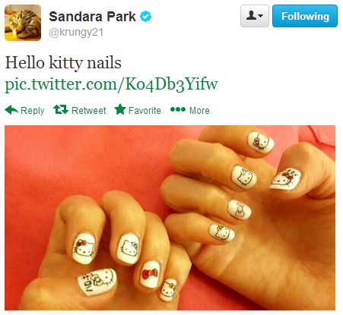Click the favorite star icon
Image resolution: width=343 pixels, height=315 pixels.
(x=120, y=109)
